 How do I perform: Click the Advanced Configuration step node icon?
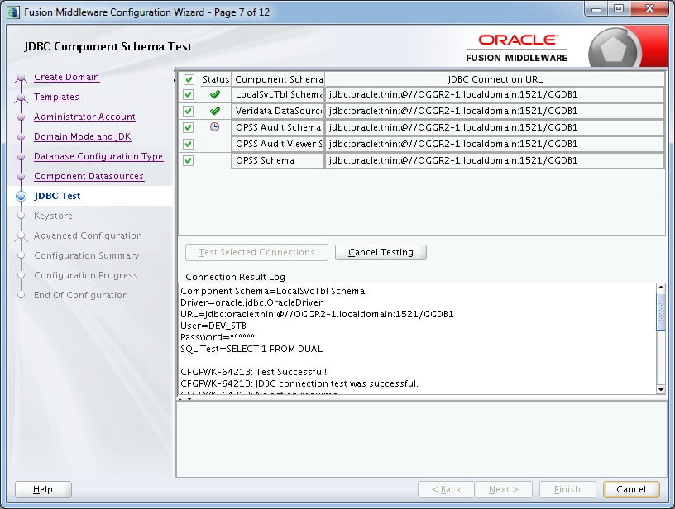[x=22, y=236]
